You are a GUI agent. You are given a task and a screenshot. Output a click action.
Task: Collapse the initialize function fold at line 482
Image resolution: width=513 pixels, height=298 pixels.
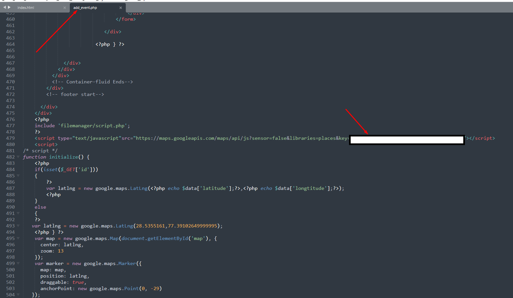coord(18,157)
